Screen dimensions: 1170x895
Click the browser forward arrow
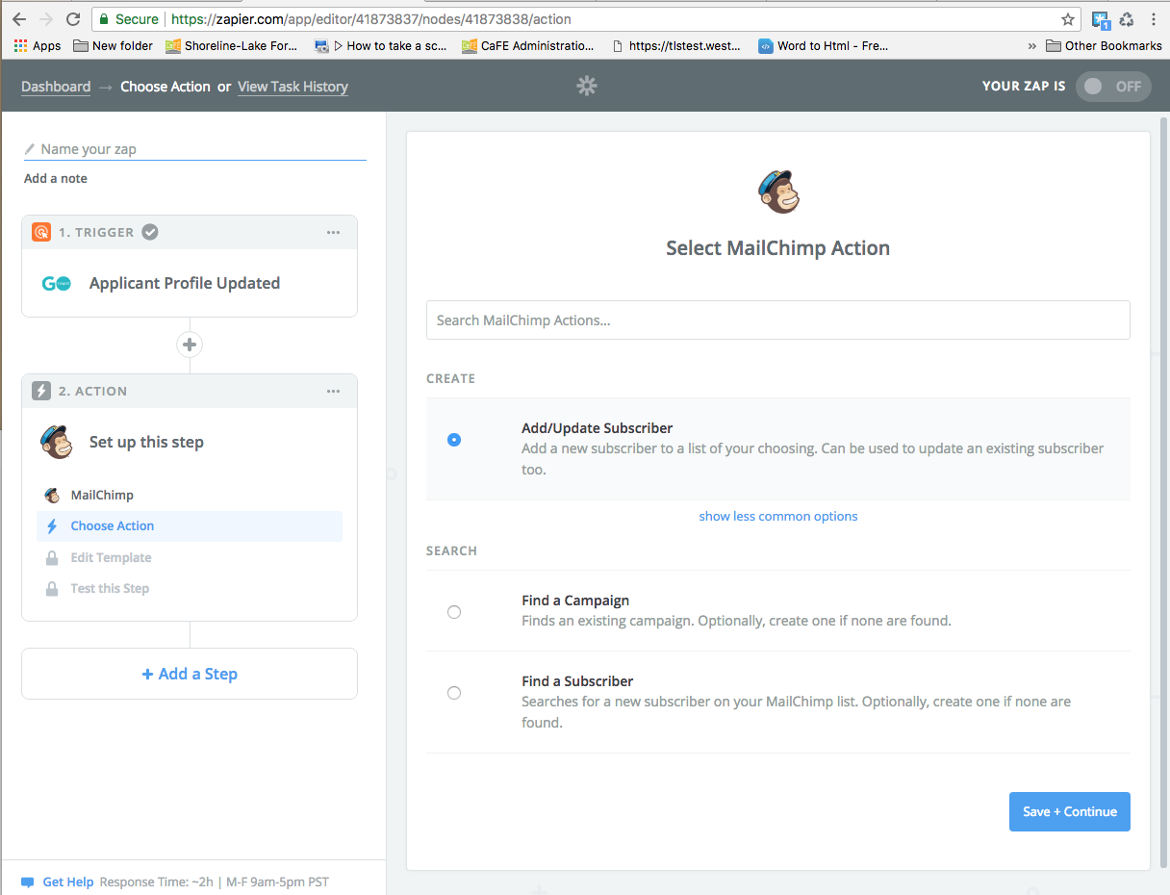45,19
